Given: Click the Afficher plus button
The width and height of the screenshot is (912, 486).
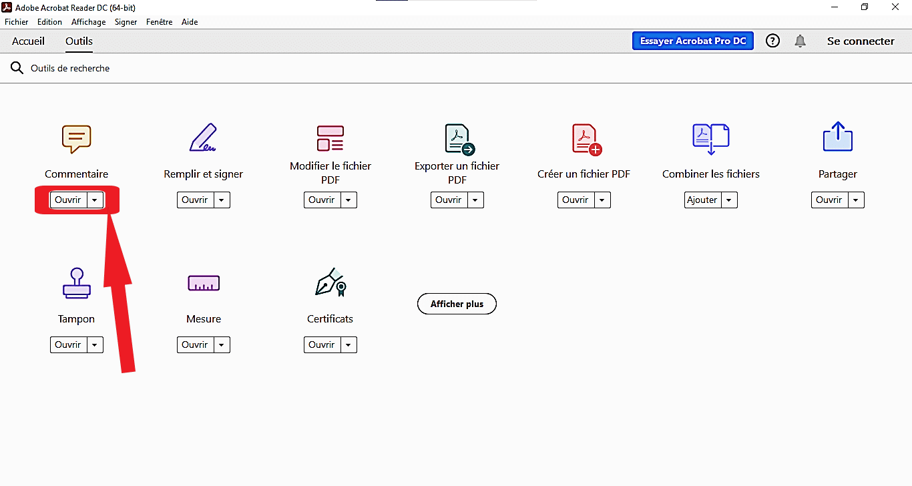Looking at the screenshot, I should point(457,304).
